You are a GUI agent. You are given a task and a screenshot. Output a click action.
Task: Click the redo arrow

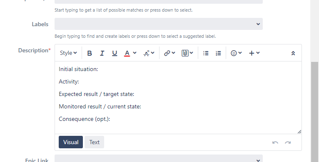click(288, 142)
